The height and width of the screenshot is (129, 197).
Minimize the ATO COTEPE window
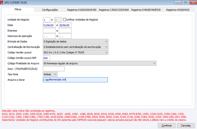point(178,3)
